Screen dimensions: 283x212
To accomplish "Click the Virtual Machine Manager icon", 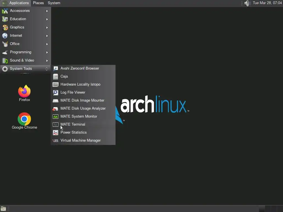I will tap(55, 141).
